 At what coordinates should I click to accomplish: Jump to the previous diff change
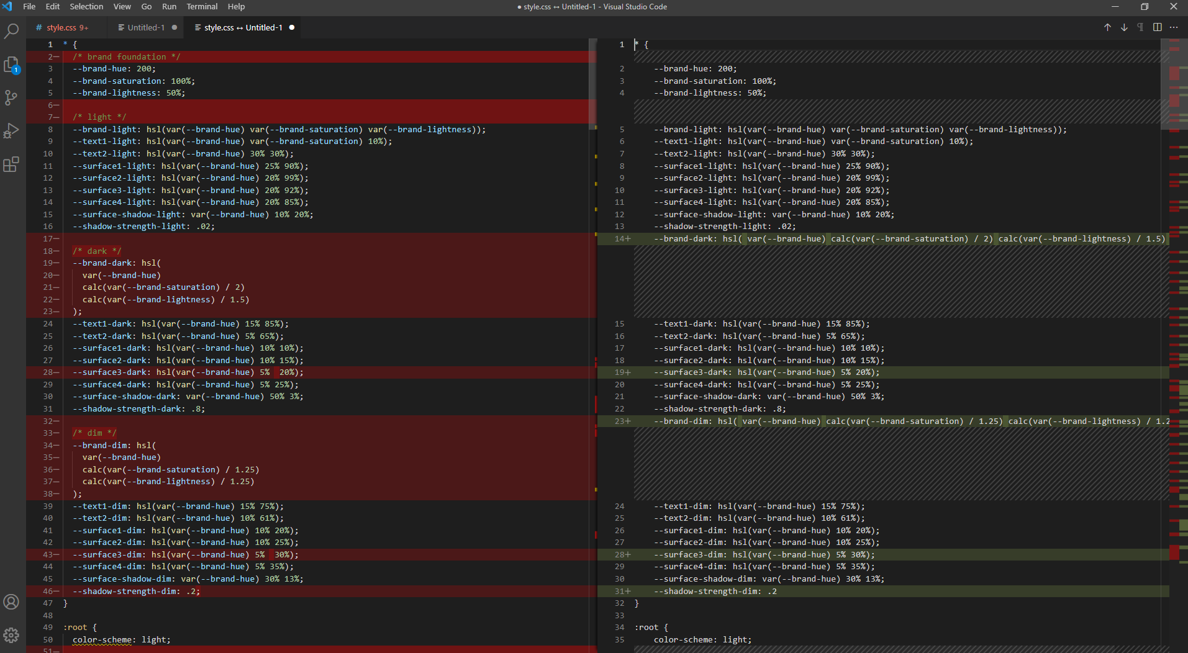pyautogui.click(x=1107, y=27)
